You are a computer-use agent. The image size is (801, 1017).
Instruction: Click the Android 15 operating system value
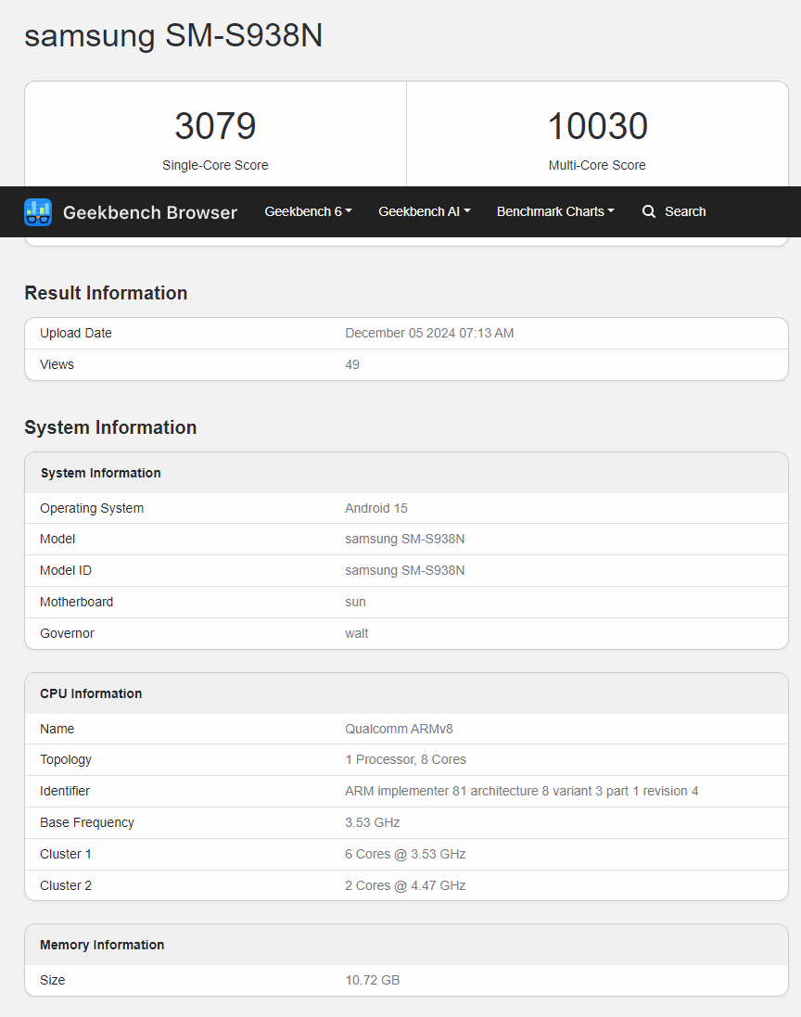tap(375, 508)
